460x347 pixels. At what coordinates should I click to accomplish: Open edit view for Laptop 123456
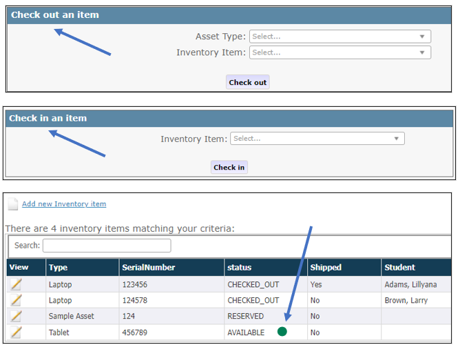click(16, 284)
